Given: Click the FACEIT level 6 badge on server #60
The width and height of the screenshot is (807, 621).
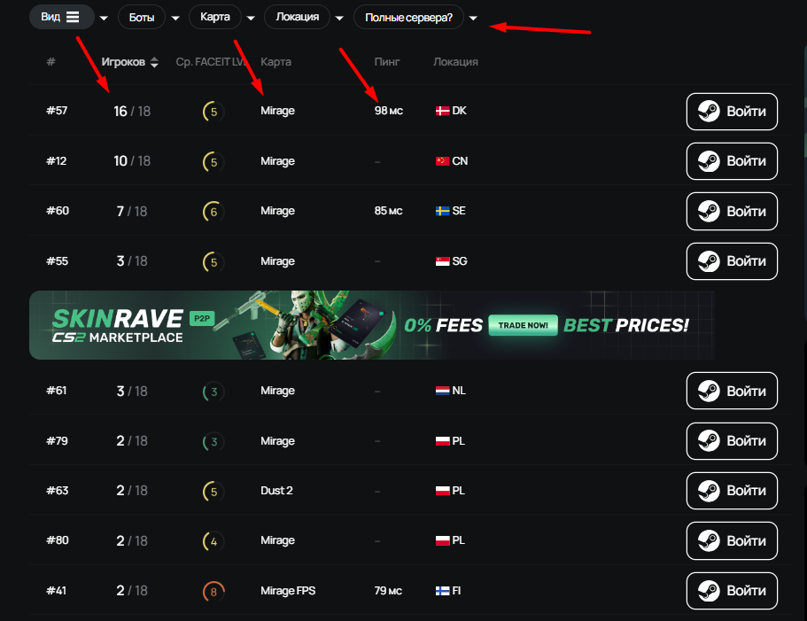Looking at the screenshot, I should click(213, 212).
